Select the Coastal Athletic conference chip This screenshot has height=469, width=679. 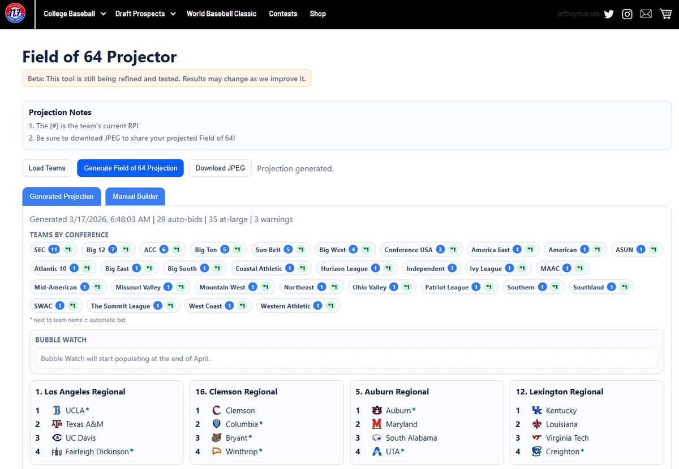tap(271, 268)
